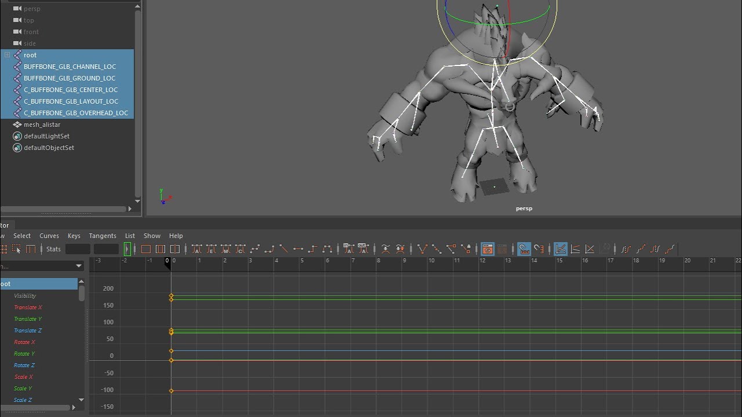The width and height of the screenshot is (742, 417).
Task: Toggle Auto Load Graph Editor
Action: point(488,249)
